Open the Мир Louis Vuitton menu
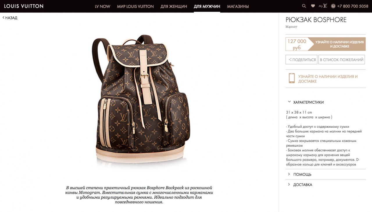Screen dimensions: 372x212 coord(135,6)
